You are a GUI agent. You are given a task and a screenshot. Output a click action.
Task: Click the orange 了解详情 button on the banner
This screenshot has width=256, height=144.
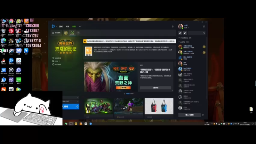point(123,88)
